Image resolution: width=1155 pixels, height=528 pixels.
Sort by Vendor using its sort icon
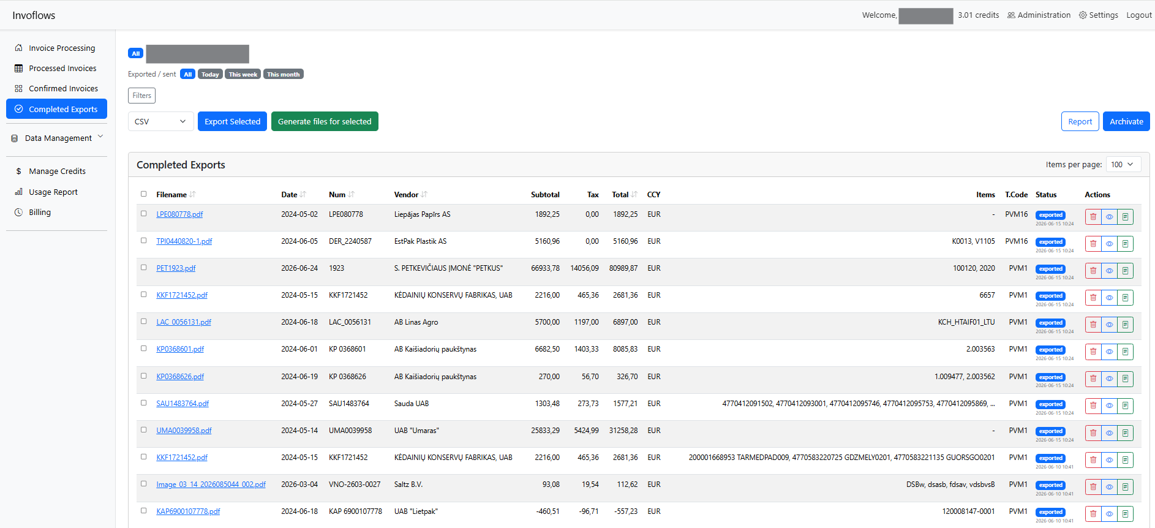[x=424, y=195]
